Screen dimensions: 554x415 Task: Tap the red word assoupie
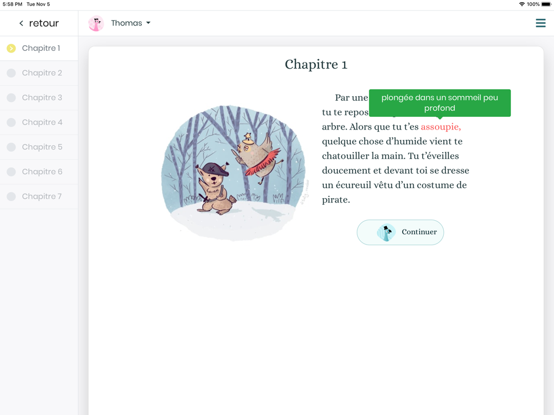point(440,127)
